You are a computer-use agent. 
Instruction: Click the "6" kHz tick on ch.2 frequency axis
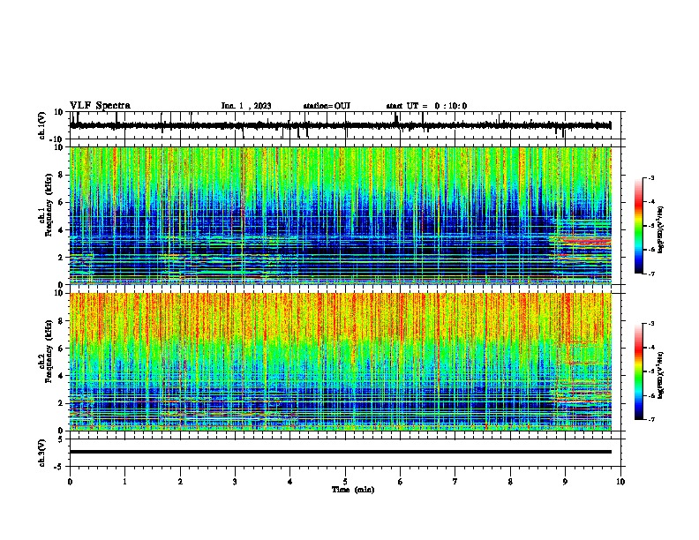coord(61,349)
